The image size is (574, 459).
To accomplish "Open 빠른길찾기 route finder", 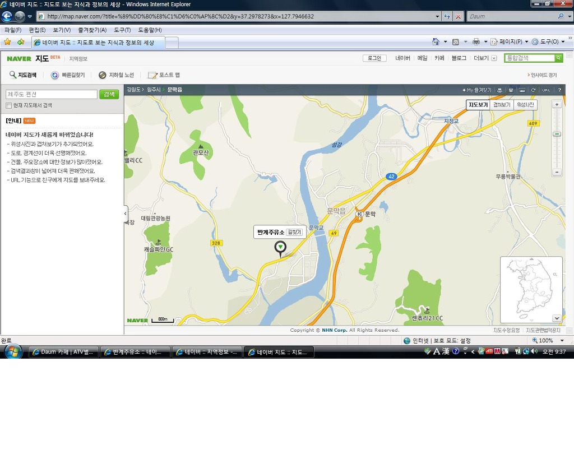I will pos(68,75).
